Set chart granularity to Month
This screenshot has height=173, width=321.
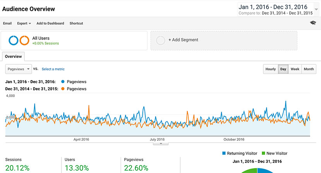[x=309, y=69]
